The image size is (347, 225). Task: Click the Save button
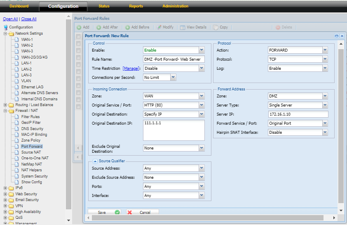103,212
